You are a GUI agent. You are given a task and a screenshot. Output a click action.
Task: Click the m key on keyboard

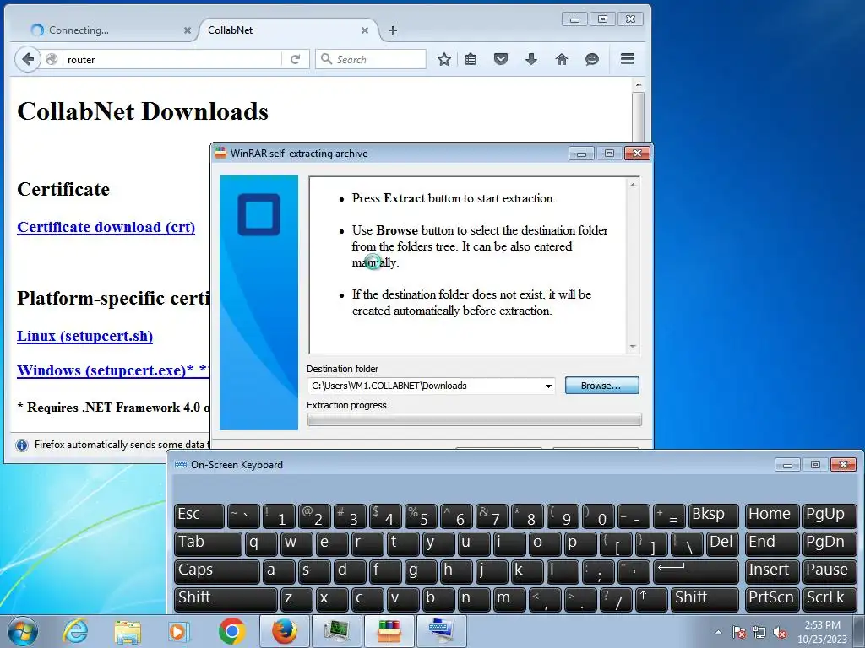[509, 599]
